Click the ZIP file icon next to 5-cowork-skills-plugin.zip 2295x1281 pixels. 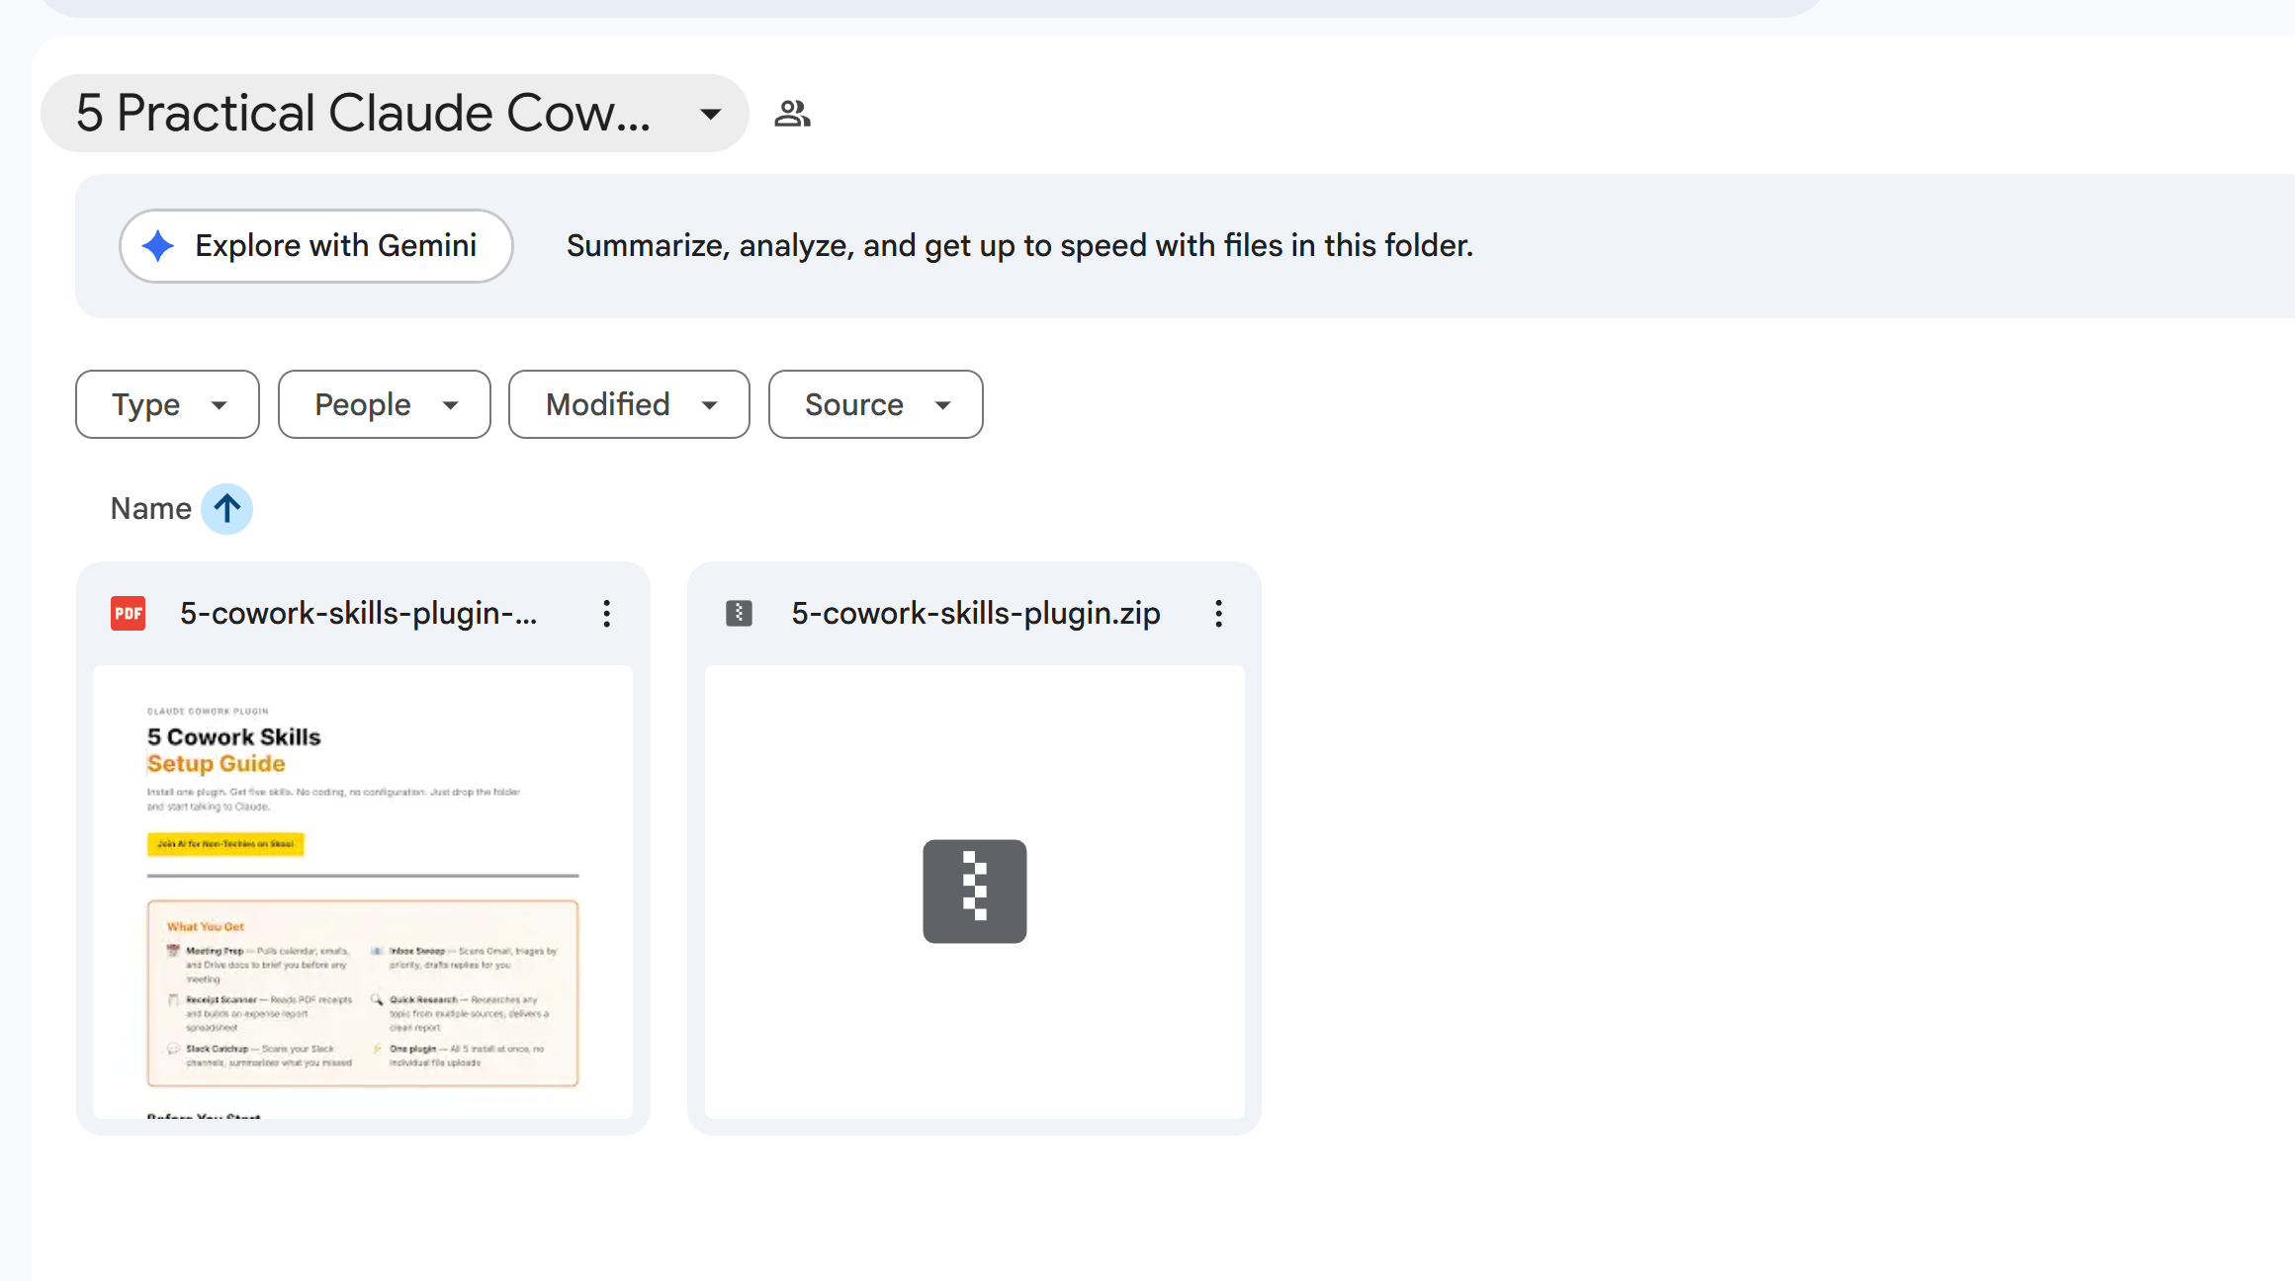739,613
